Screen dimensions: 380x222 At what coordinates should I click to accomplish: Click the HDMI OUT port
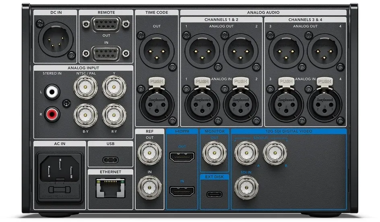click(182, 157)
